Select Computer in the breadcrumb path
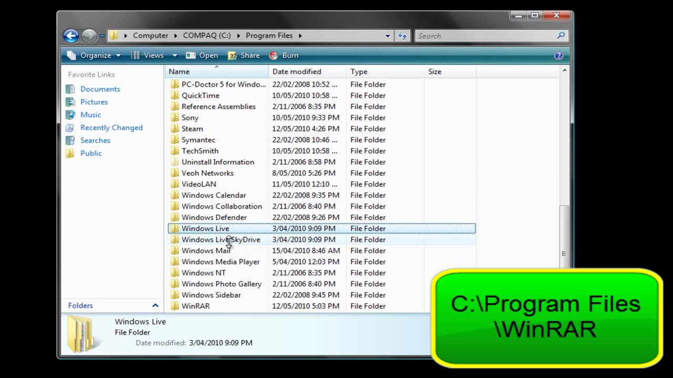 click(x=150, y=35)
